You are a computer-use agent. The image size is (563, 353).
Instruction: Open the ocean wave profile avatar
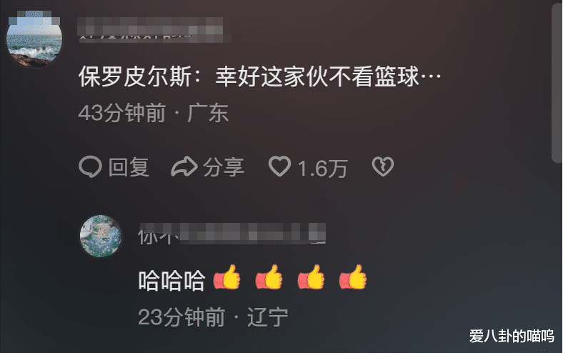click(34, 39)
